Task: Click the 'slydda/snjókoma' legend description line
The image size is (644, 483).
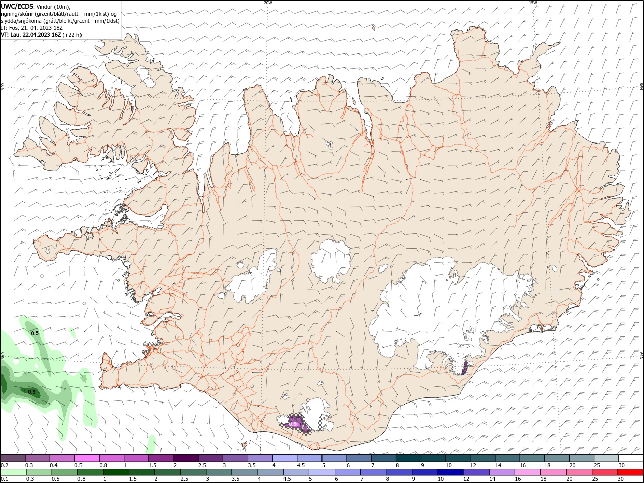Action: click(x=60, y=21)
